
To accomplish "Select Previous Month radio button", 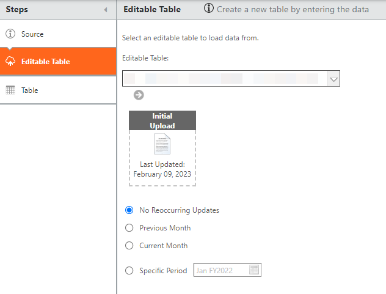I will click(129, 228).
